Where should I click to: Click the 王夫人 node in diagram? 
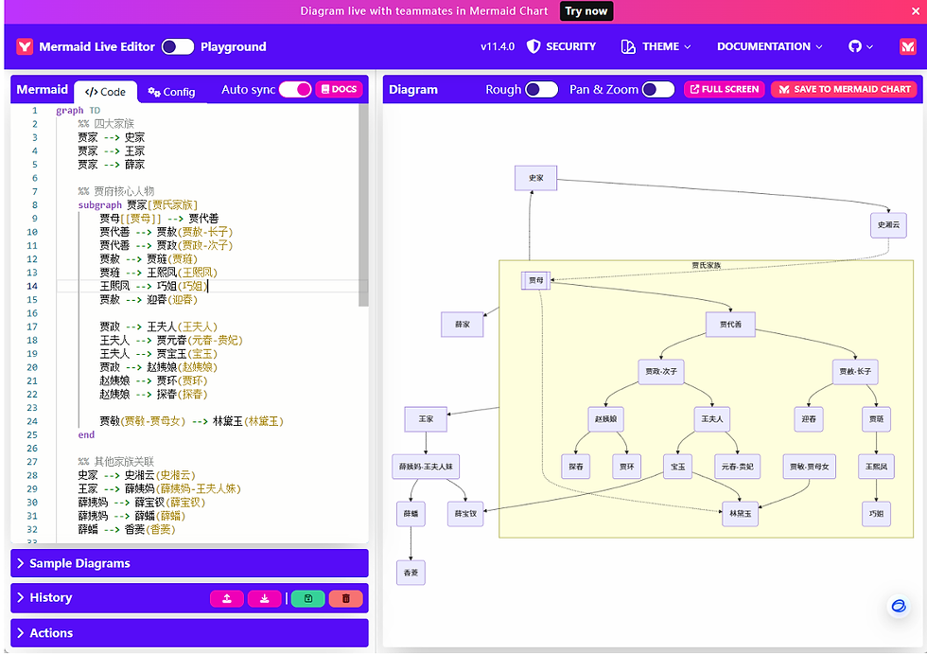coord(711,419)
